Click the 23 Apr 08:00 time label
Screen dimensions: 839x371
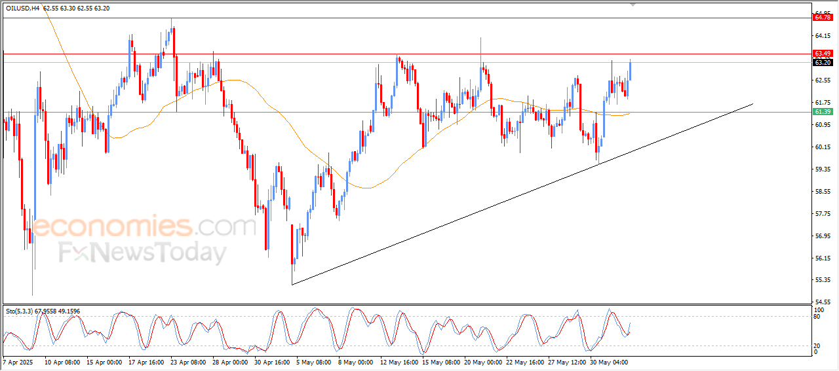[189, 361]
